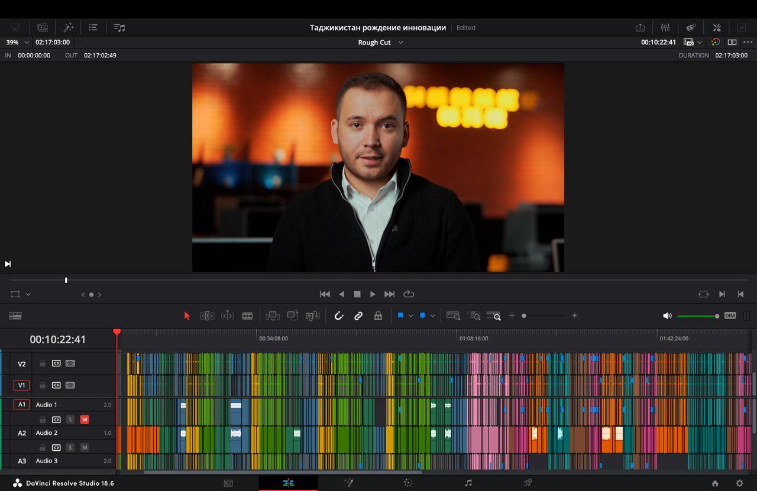Open the Fairlight page
Image resolution: width=757 pixels, height=491 pixels.
468,483
